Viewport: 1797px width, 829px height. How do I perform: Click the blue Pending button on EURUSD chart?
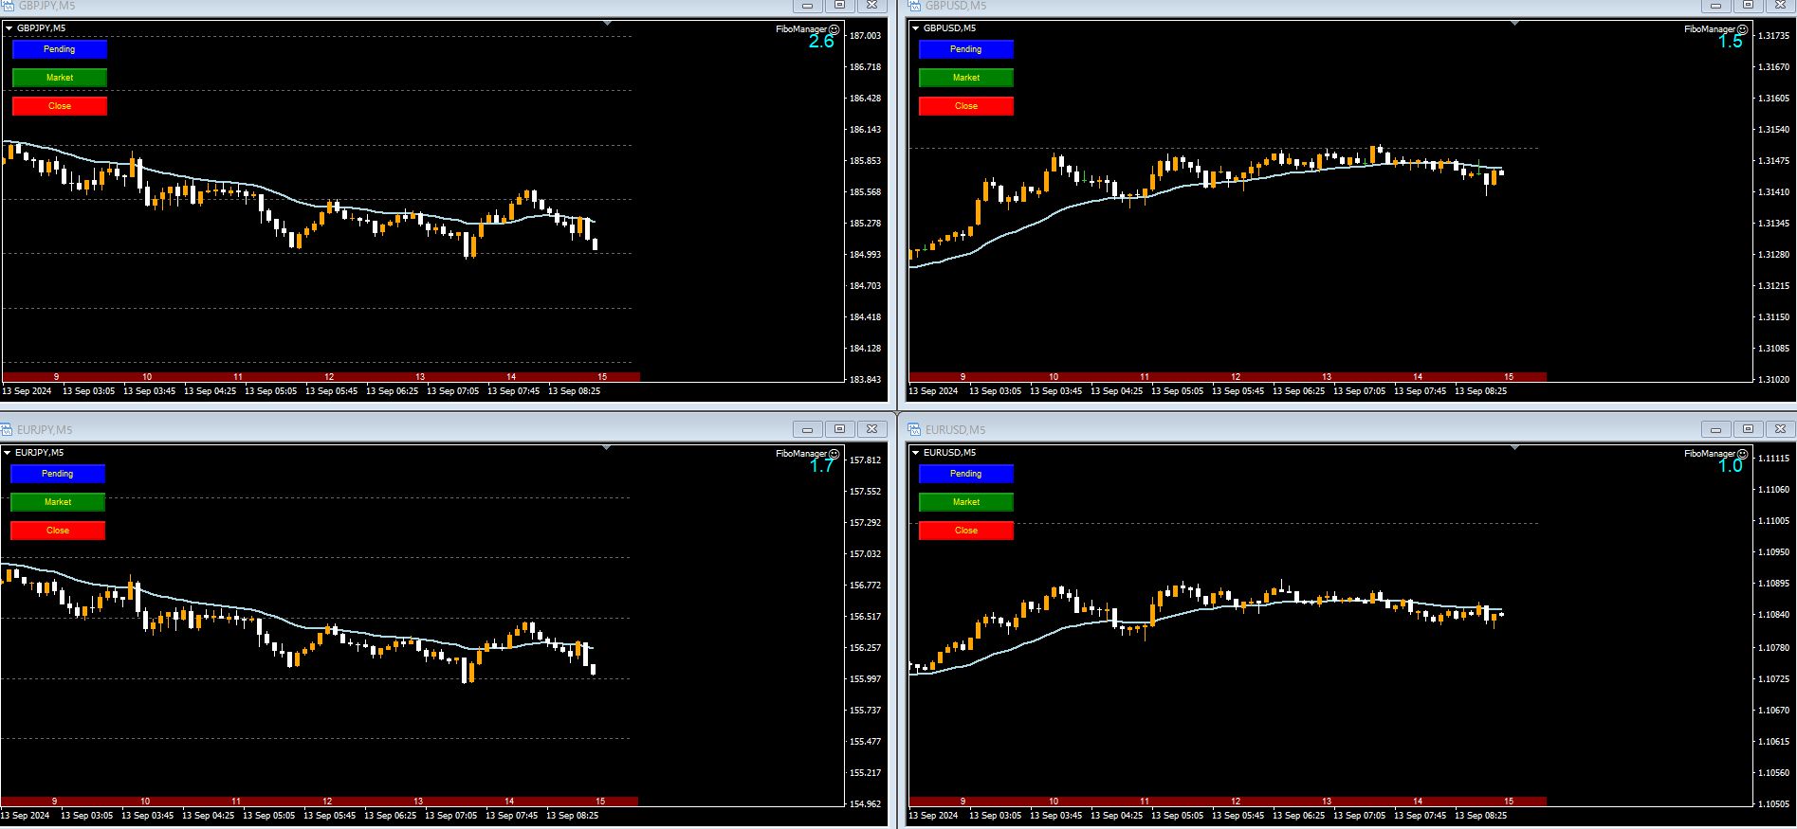[x=966, y=474]
